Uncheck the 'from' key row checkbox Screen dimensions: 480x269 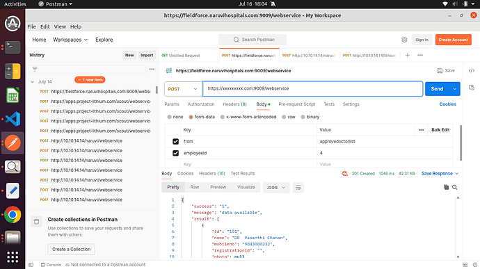coord(175,141)
